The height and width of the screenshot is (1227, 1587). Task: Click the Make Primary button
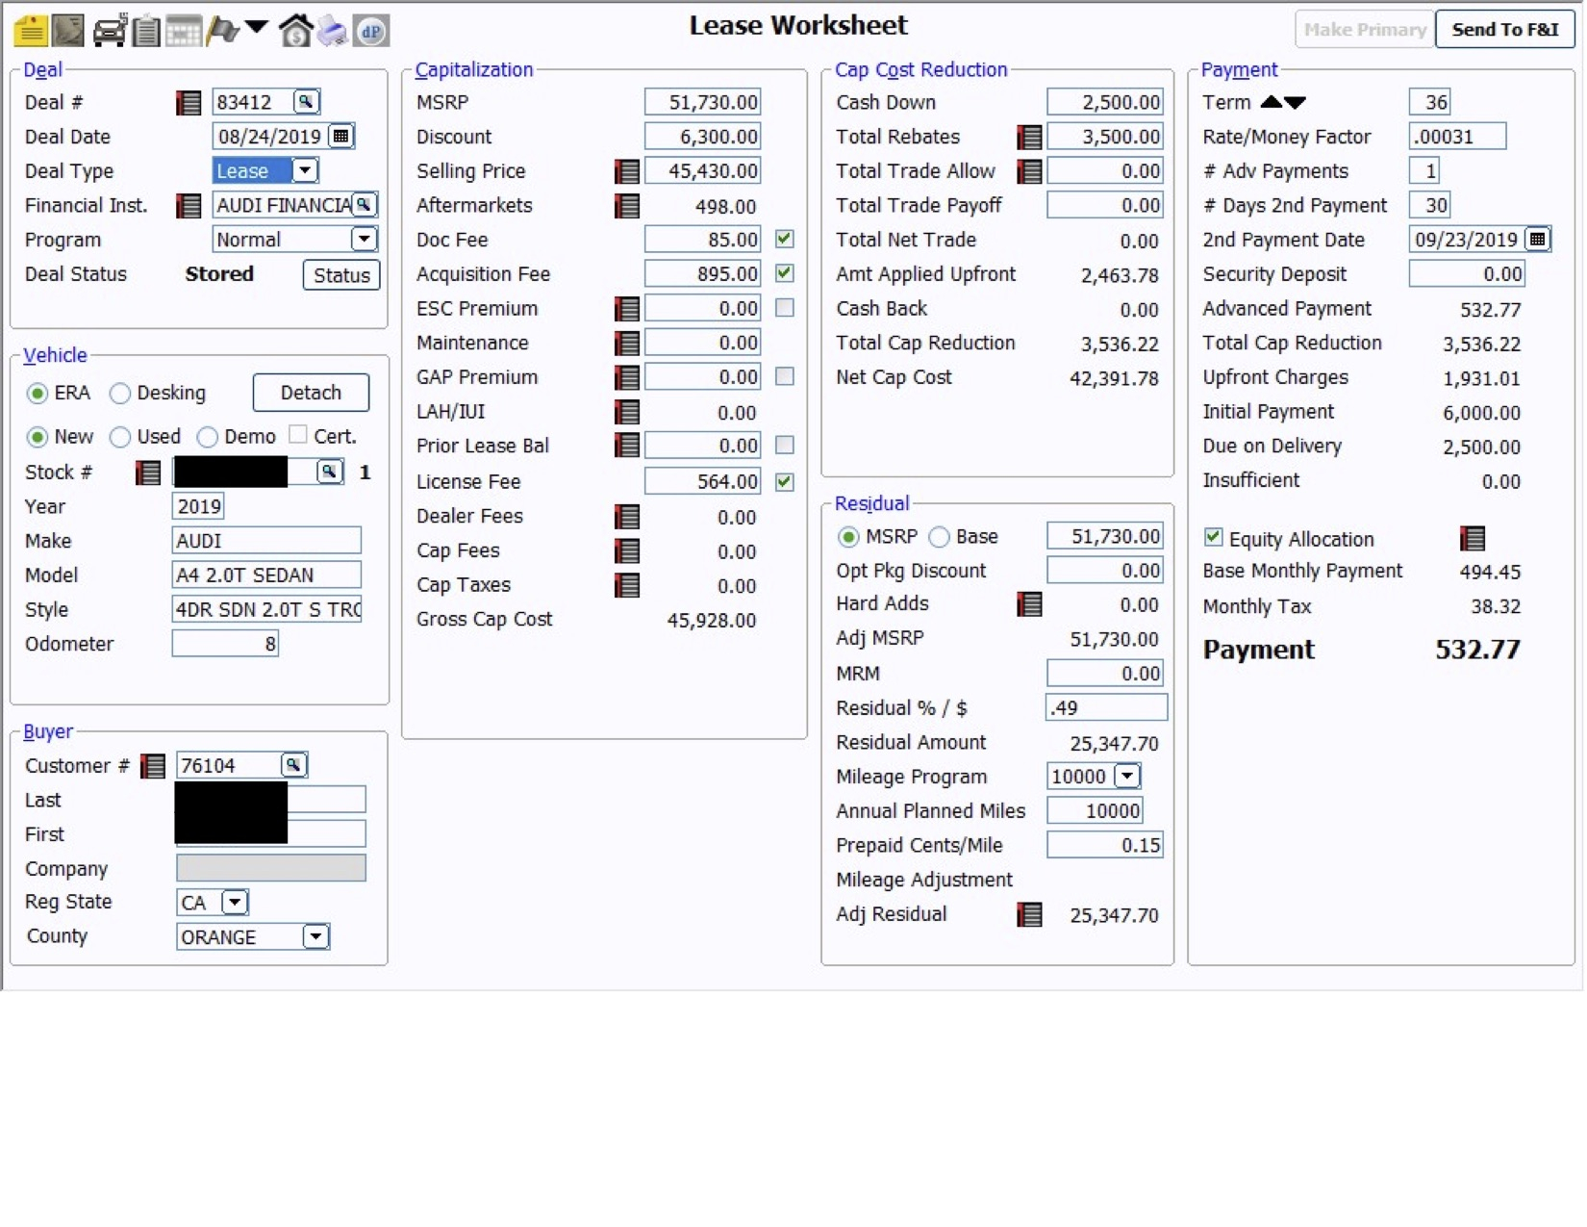click(1365, 30)
